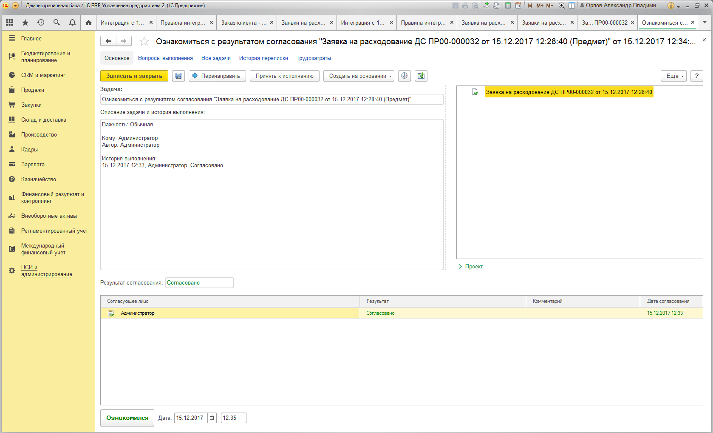
Task: Open the calendar picker next to the date field
Action: (x=212, y=418)
